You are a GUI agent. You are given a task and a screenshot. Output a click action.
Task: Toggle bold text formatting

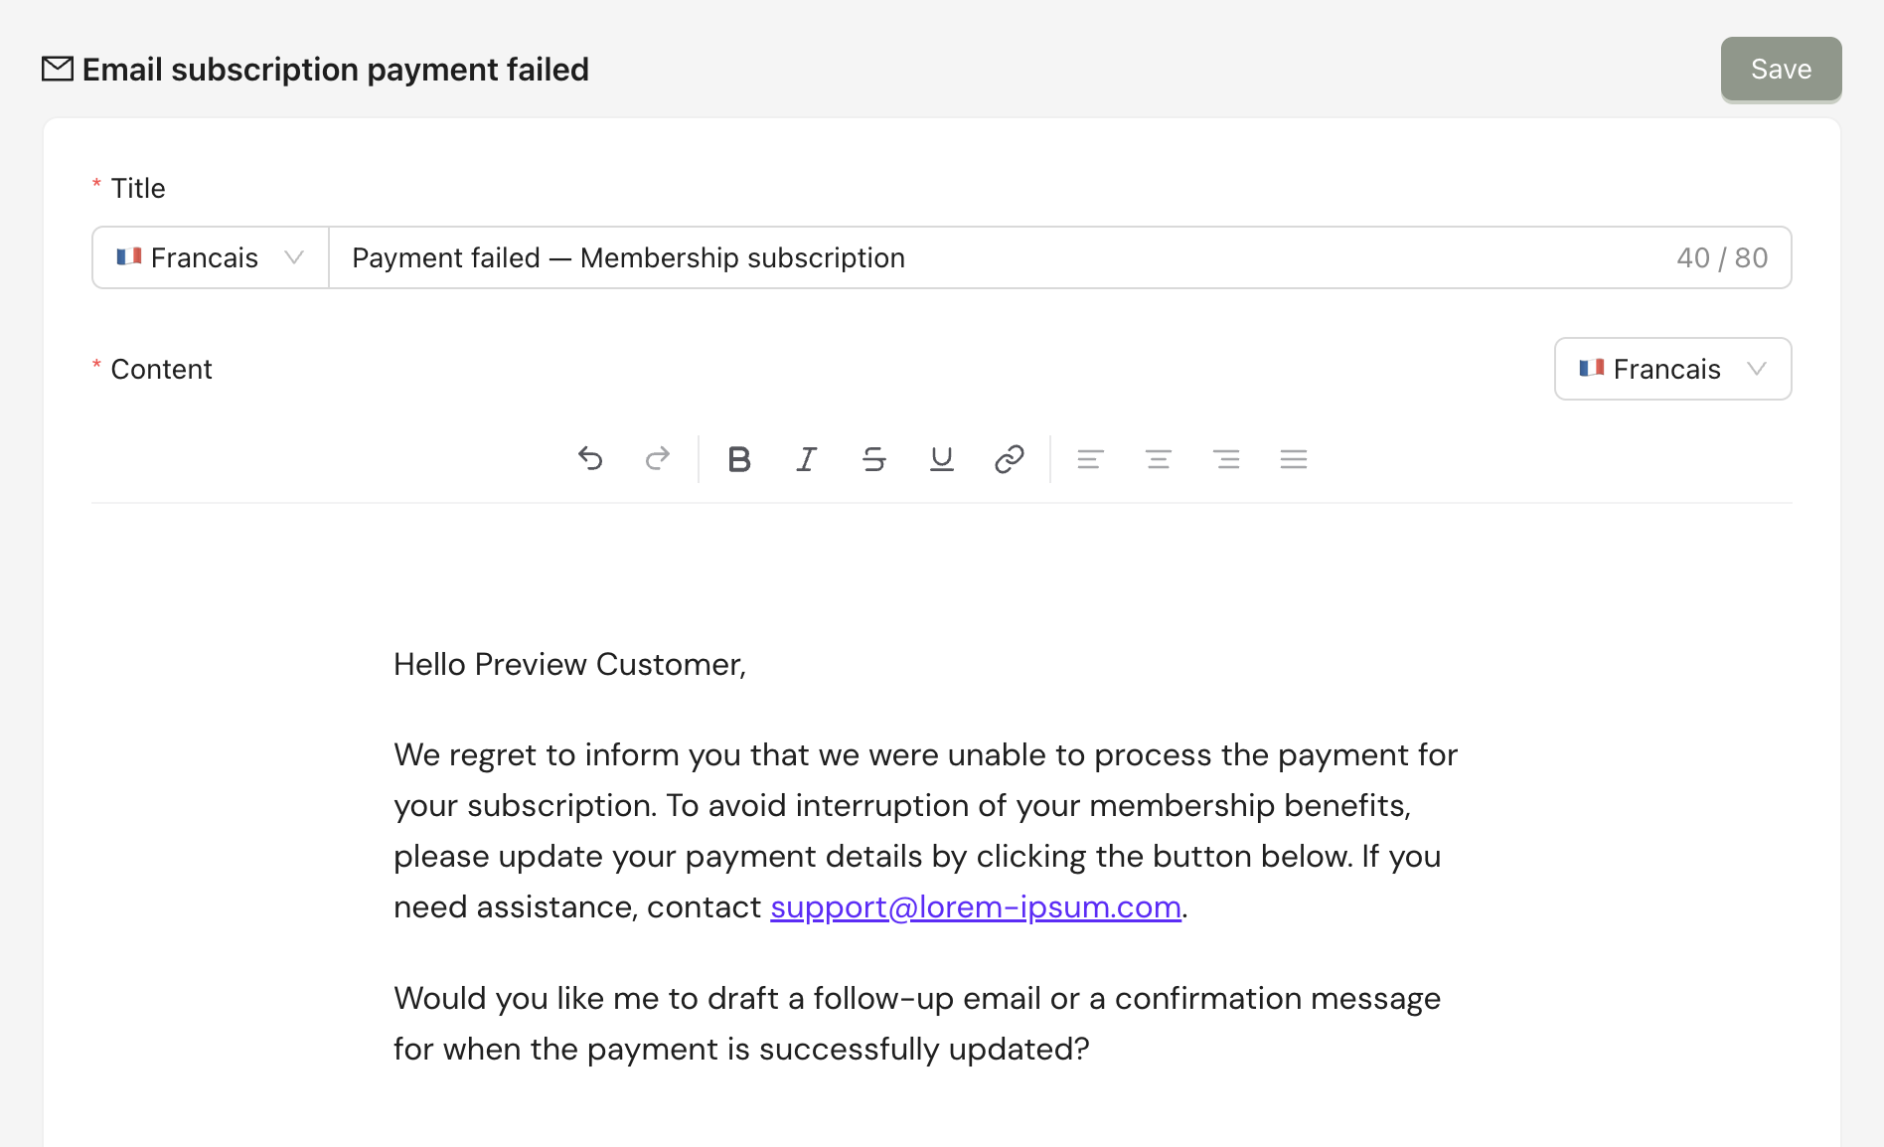pyautogui.click(x=738, y=458)
